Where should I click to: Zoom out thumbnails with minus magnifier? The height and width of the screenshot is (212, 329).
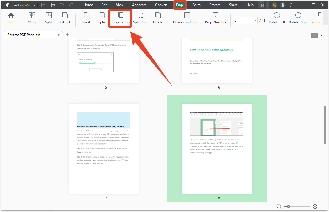tap(279, 206)
